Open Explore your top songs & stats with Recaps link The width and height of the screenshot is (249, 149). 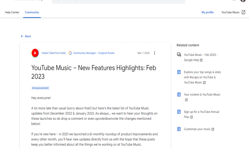202,77
